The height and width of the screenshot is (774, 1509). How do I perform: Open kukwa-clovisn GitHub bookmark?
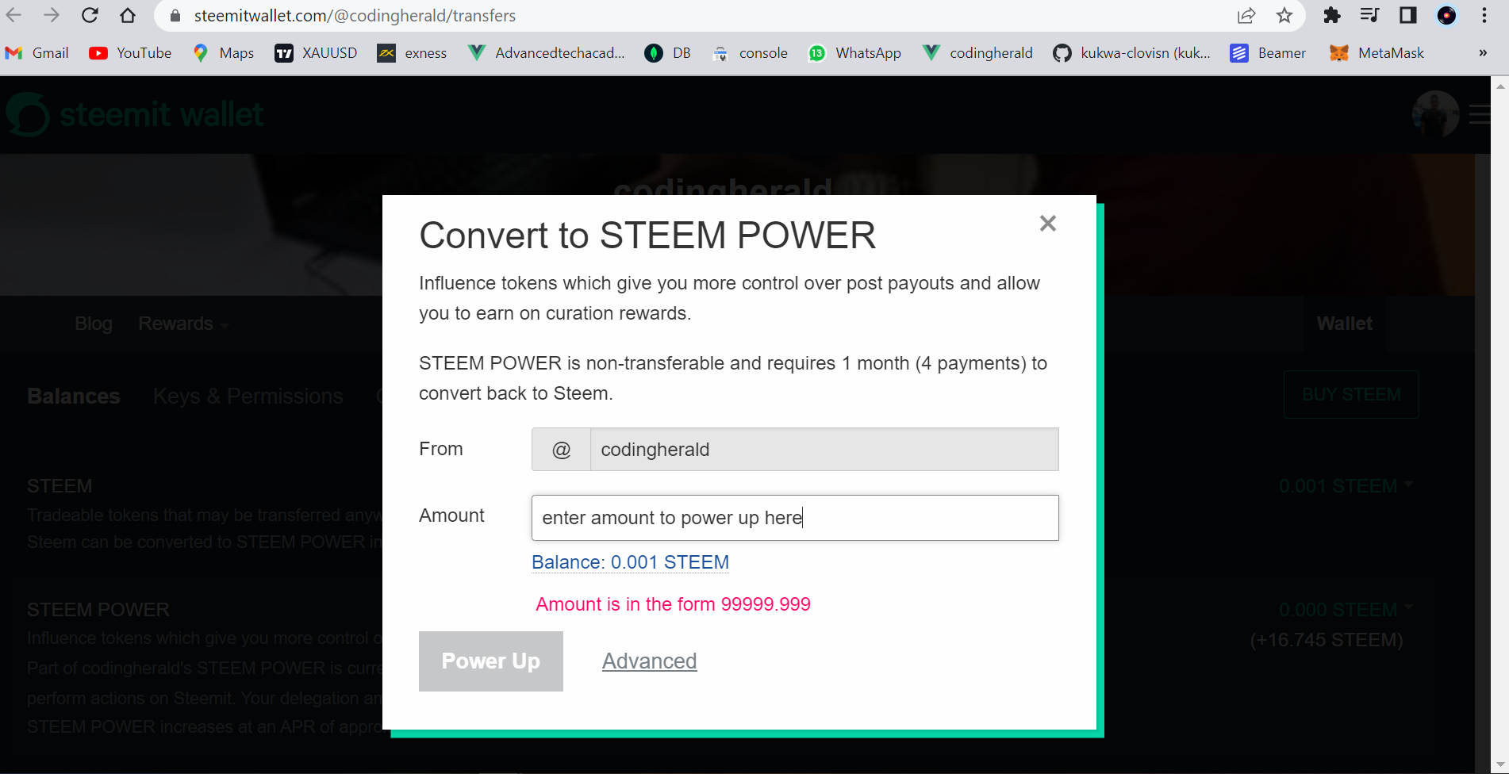tap(1131, 53)
